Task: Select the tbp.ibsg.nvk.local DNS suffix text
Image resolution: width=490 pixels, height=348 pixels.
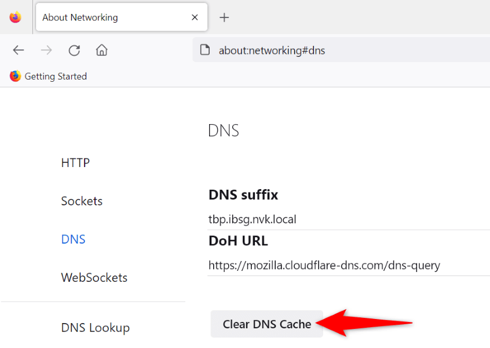Action: tap(253, 219)
